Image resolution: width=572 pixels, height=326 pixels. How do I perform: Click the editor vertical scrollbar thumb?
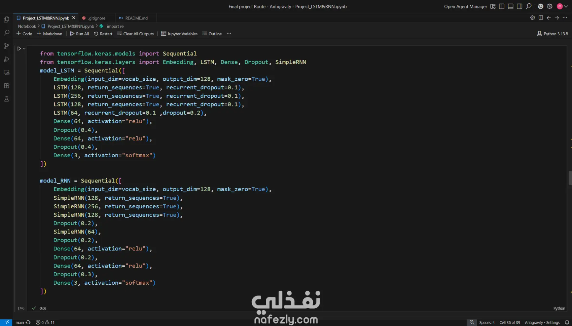[x=570, y=178]
